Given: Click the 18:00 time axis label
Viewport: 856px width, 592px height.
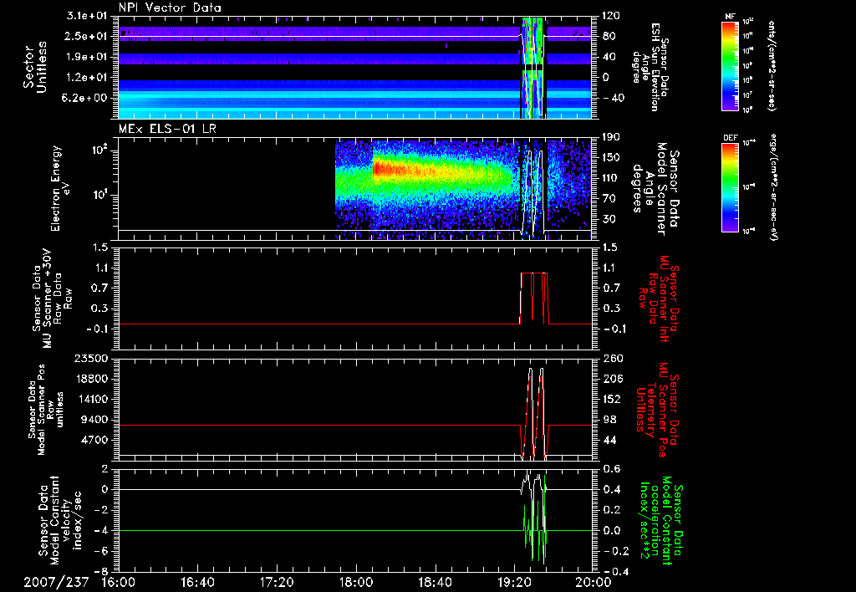Looking at the screenshot, I should [356, 582].
